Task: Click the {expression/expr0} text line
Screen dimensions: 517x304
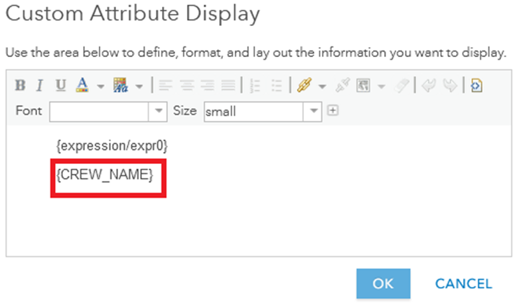Action: pyautogui.click(x=112, y=145)
